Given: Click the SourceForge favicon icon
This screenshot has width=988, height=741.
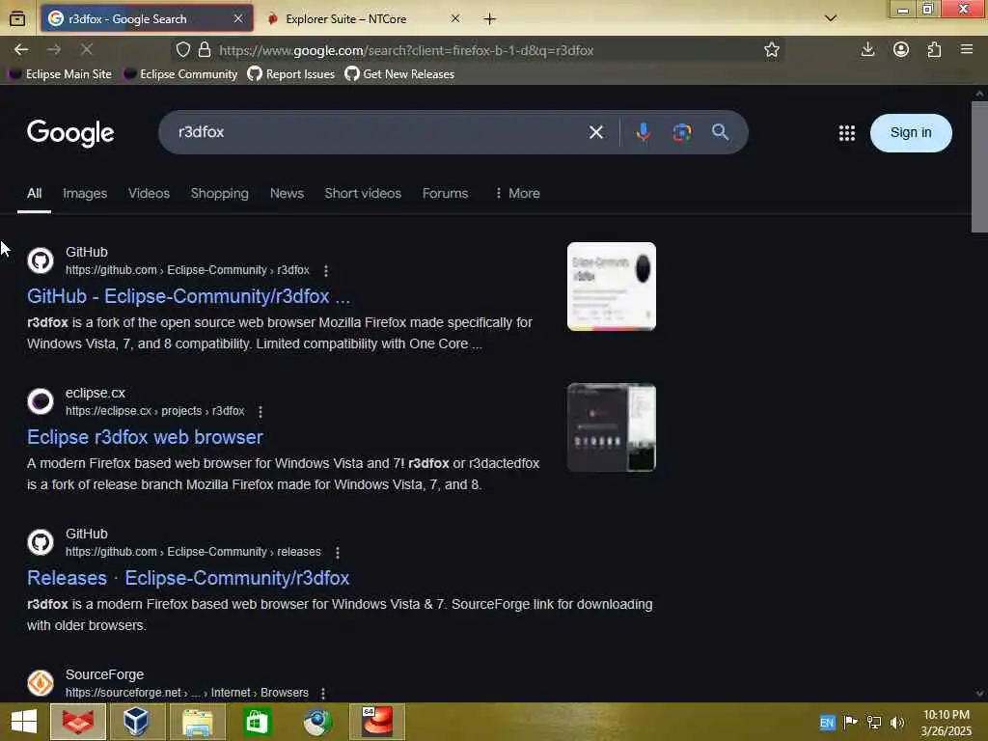Looking at the screenshot, I should [x=41, y=683].
